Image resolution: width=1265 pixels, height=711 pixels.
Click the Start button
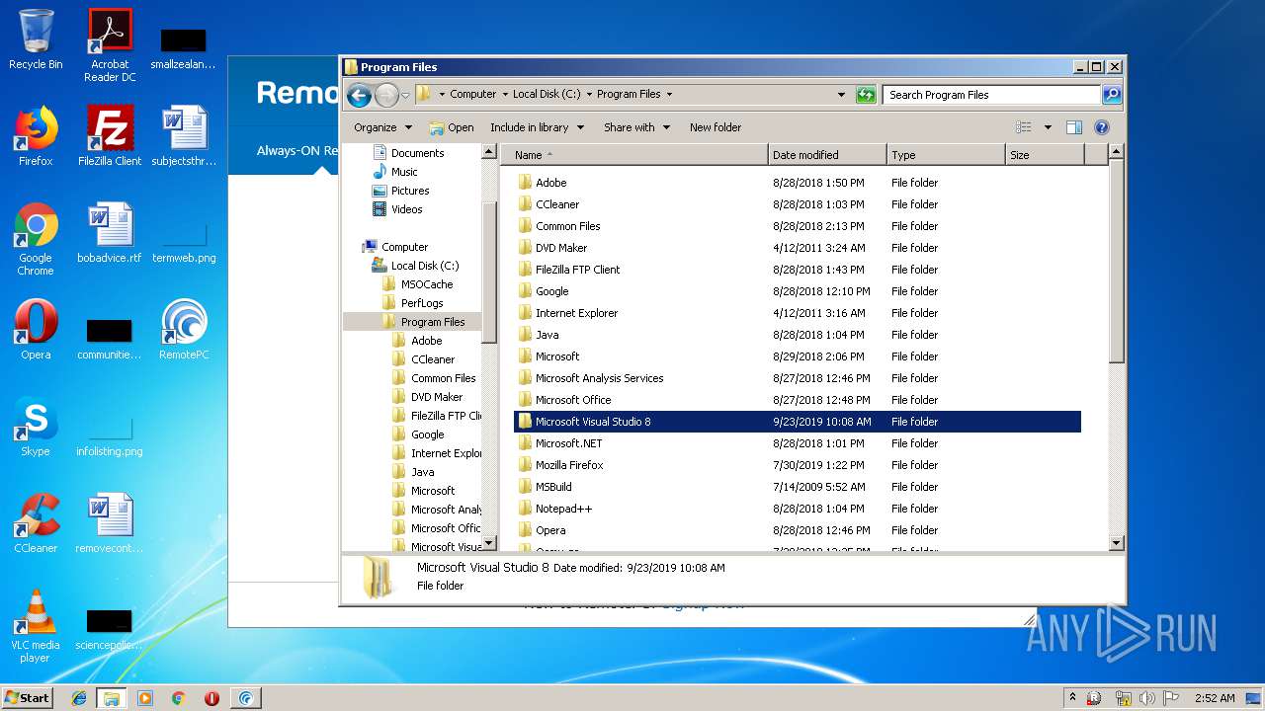point(28,698)
